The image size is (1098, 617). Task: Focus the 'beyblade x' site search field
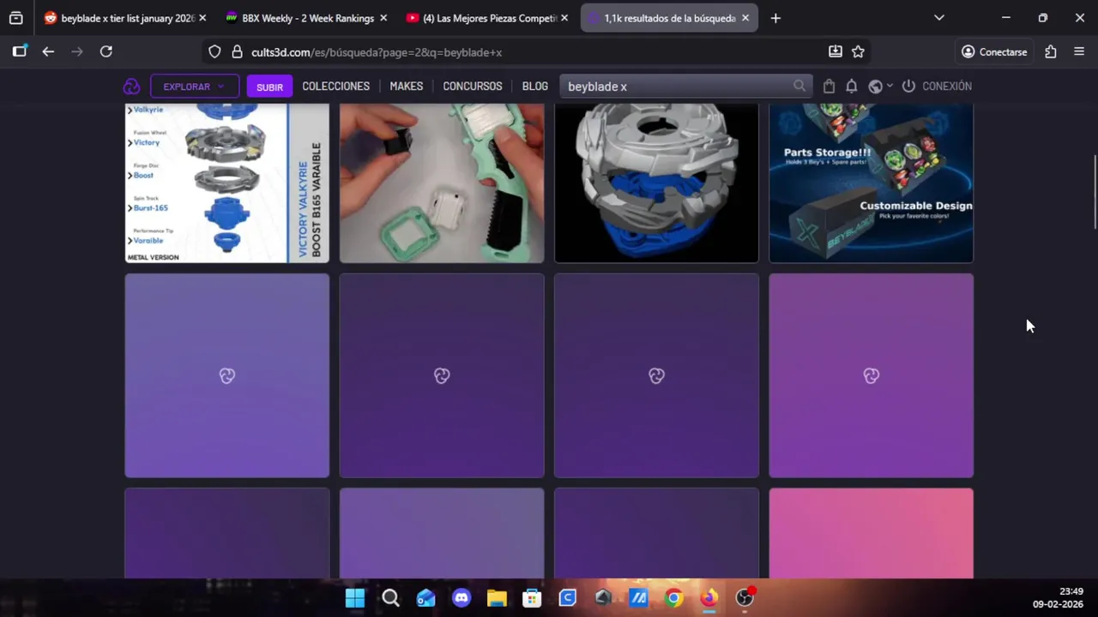tap(685, 87)
